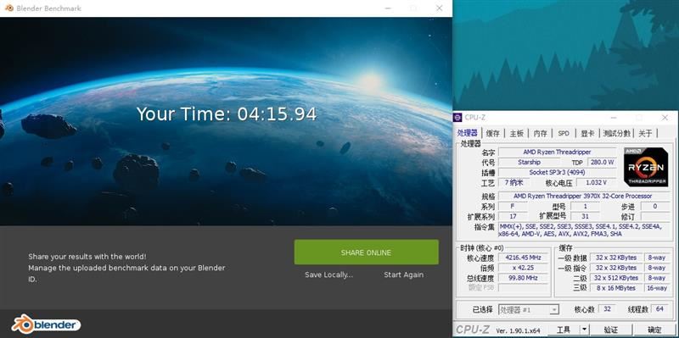Image resolution: width=679 pixels, height=338 pixels.
Task: Open the 缓存 tab in CPU-Z
Action: (493, 134)
